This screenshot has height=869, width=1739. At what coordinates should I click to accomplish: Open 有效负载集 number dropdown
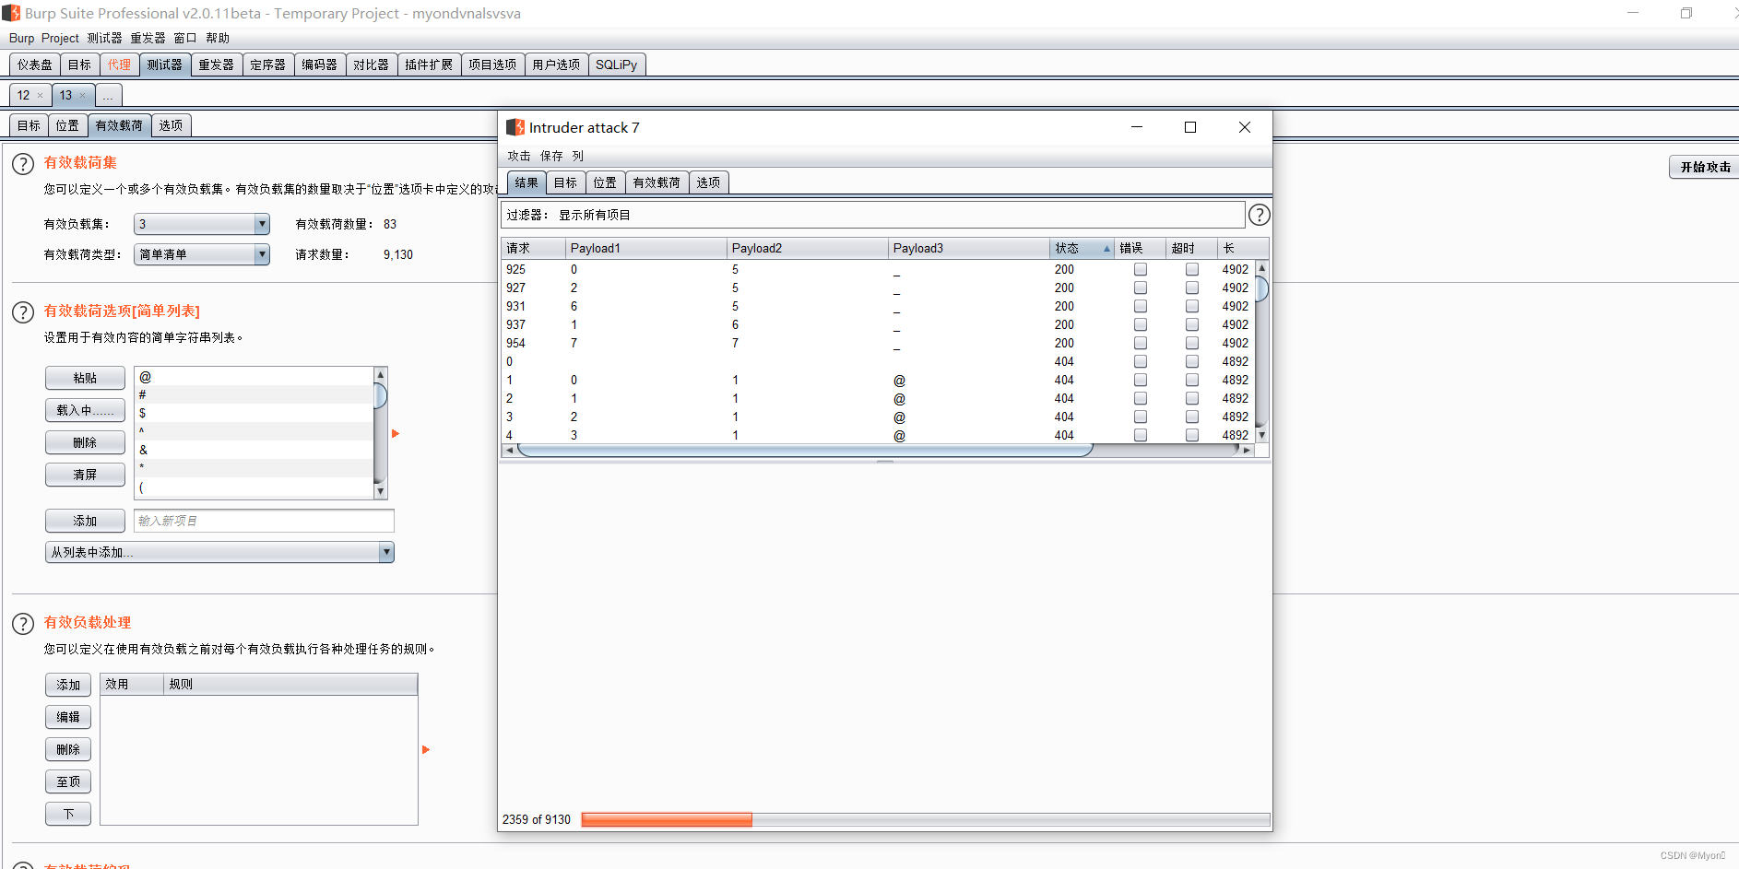(x=202, y=224)
